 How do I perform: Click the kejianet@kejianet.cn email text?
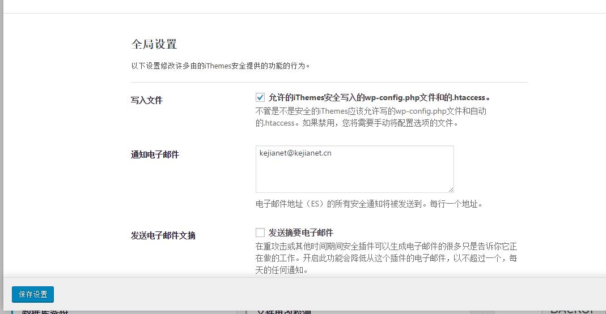pos(295,153)
